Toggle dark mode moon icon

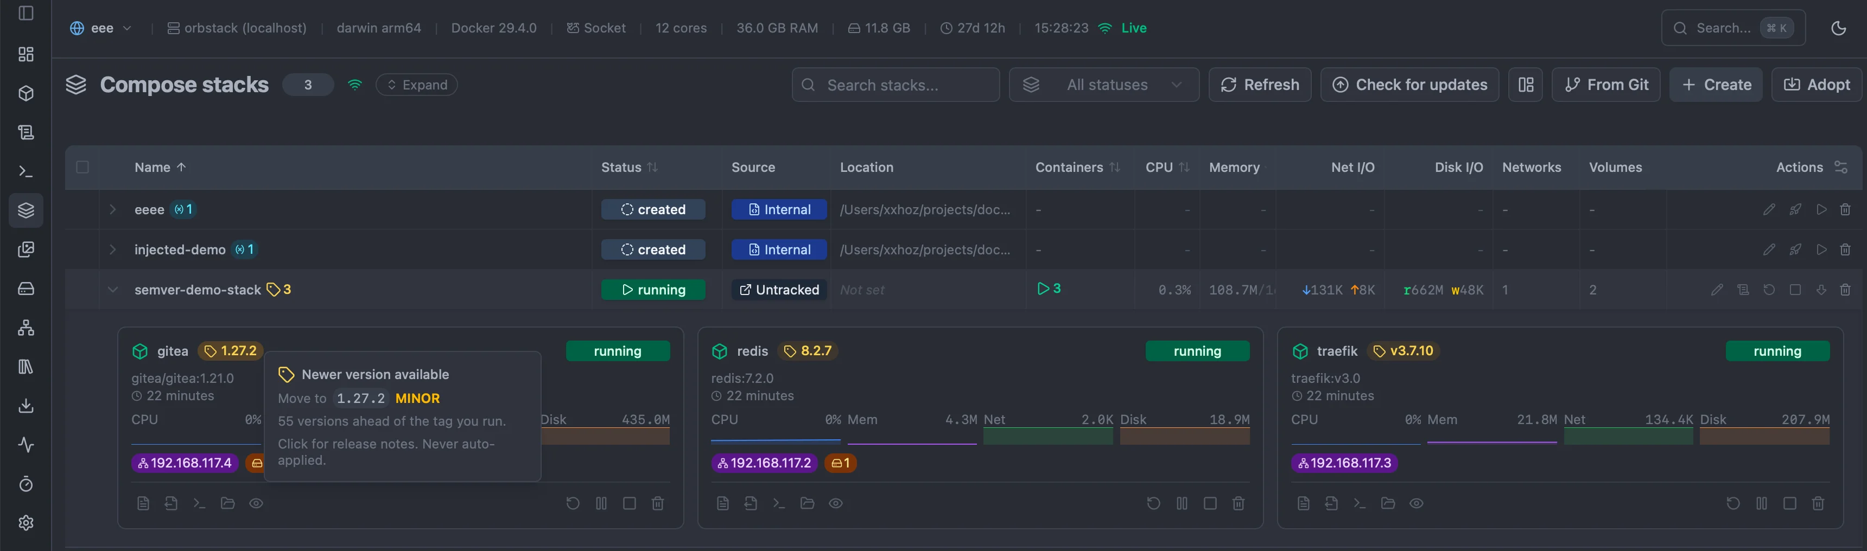click(1839, 28)
